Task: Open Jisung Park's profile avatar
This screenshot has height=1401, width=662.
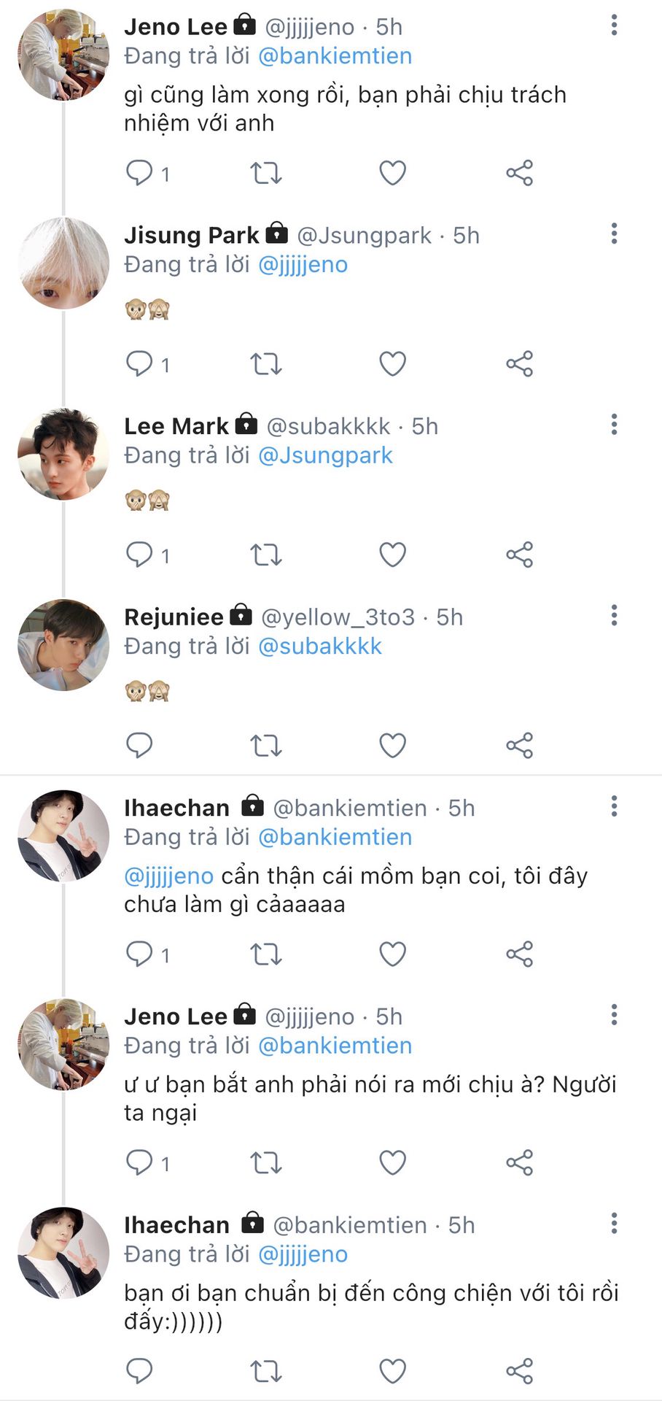Action: 63,263
